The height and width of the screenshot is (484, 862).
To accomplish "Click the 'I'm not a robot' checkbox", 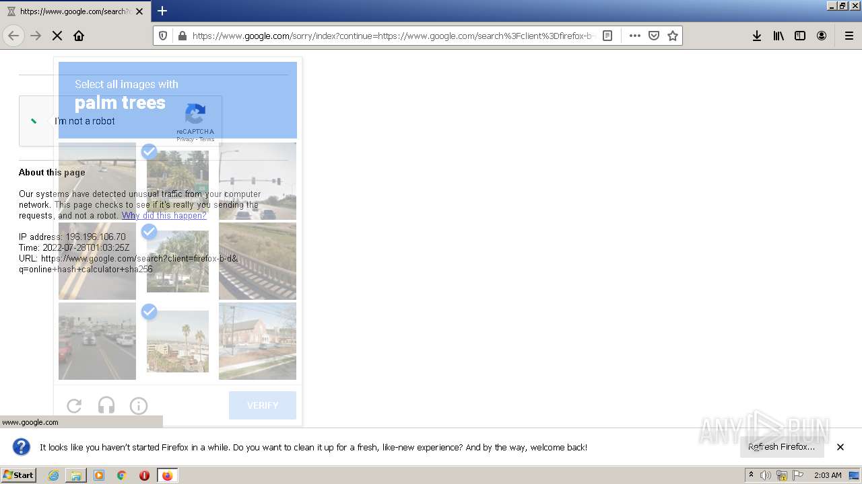I will [x=34, y=121].
